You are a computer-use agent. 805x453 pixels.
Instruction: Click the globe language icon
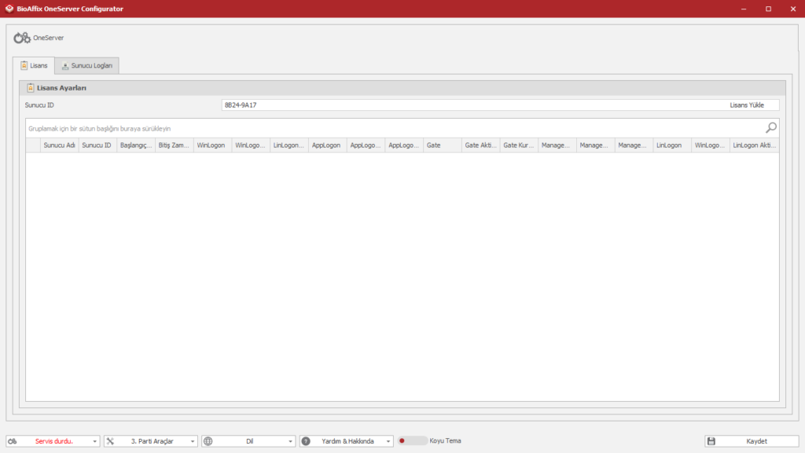pos(208,441)
